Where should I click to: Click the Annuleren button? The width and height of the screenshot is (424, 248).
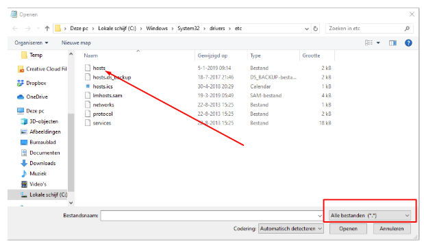(392, 229)
